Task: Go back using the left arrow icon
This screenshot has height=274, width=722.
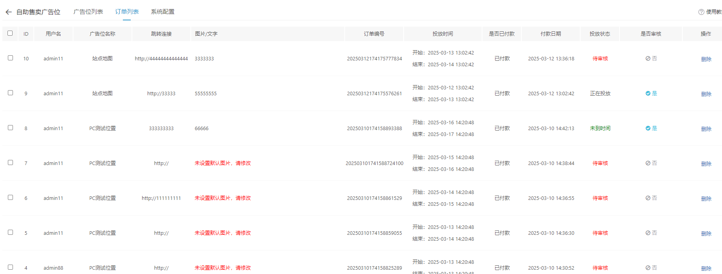Action: click(9, 12)
